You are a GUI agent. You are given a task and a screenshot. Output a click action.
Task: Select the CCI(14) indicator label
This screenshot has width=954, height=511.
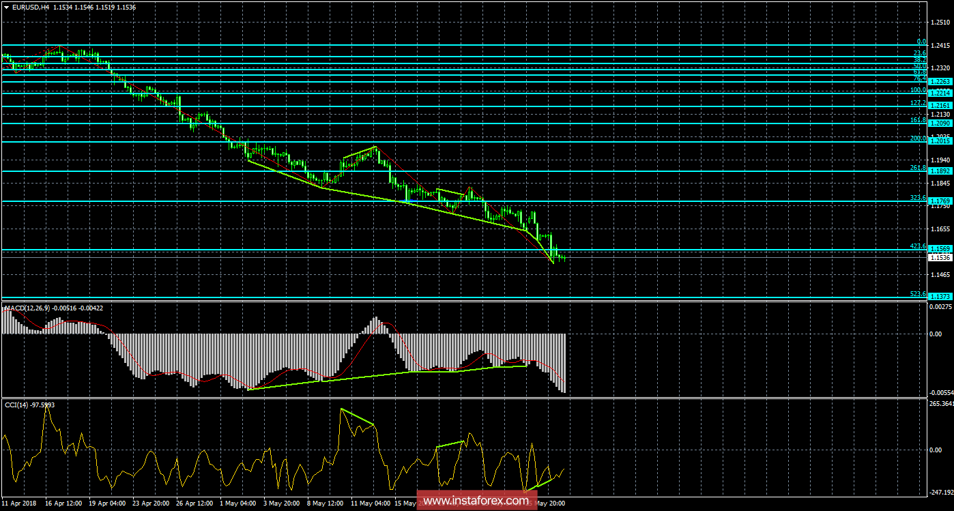tap(16, 405)
